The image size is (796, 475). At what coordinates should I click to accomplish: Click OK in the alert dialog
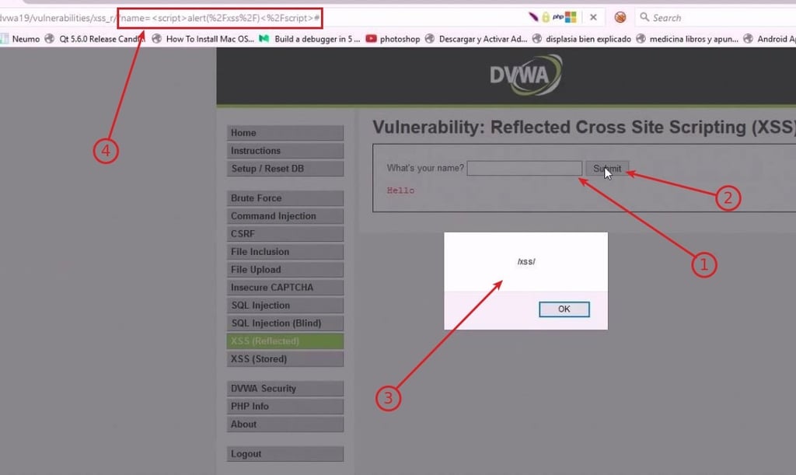564,309
